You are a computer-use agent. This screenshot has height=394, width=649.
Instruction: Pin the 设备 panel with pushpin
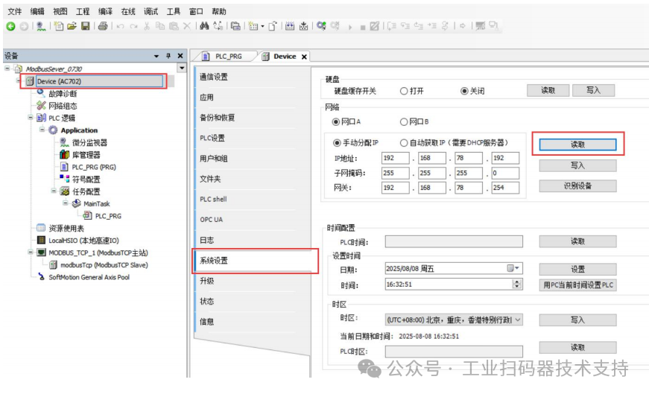tap(168, 56)
